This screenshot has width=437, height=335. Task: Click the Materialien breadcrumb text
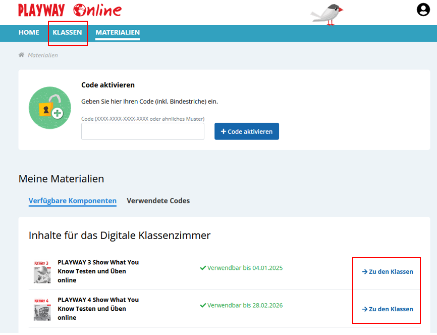(43, 55)
